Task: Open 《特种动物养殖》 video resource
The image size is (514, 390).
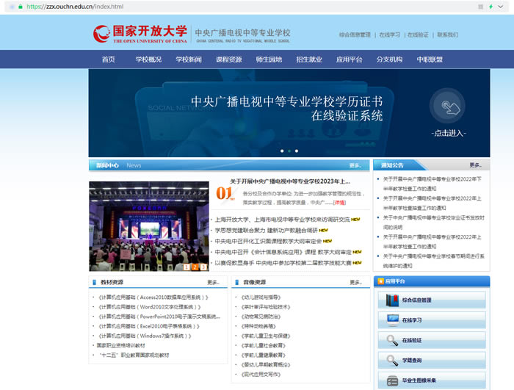Action: click(x=258, y=326)
